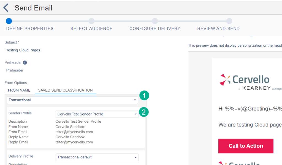Click into the Subject field
This screenshot has height=165, width=282.
(55, 50)
